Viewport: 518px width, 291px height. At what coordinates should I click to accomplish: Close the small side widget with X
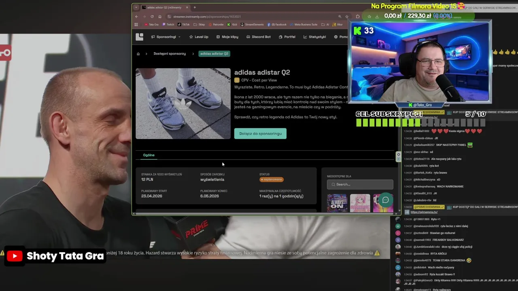[x=399, y=154]
